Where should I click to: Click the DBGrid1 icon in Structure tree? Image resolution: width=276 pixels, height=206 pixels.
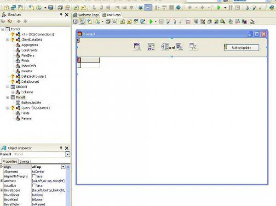click(x=13, y=87)
